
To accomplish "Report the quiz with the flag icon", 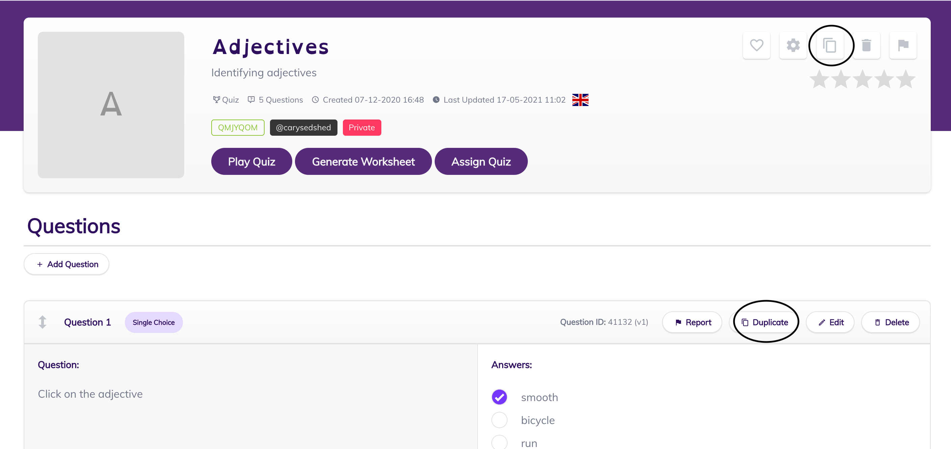I will click(903, 46).
